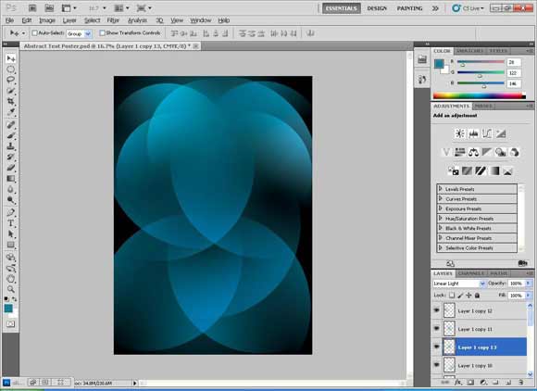Hide Layer 1 copy 12 visibility eye
Screen dimensions: 537x391
click(437, 310)
